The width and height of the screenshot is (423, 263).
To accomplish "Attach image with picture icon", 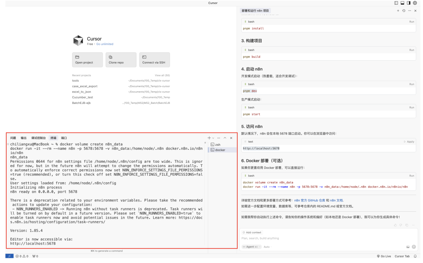I will (x=408, y=247).
